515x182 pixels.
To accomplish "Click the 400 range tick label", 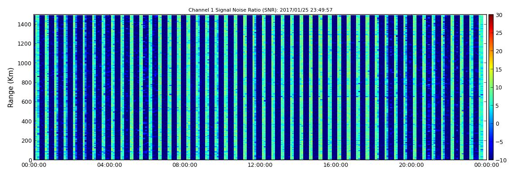I will pos(26,121).
